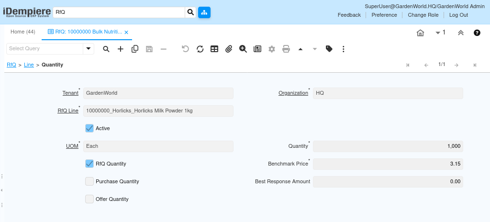490x222 pixels.
Task: Click the New record plus icon
Action: (121, 49)
